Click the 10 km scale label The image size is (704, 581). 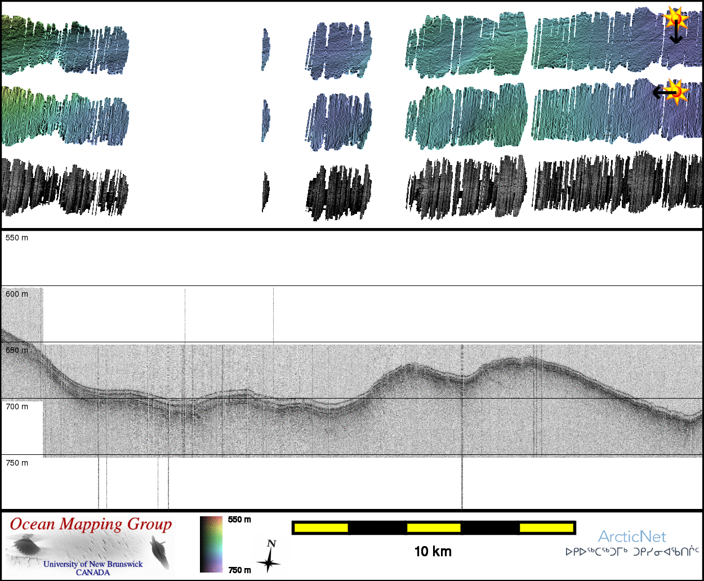pos(433,552)
